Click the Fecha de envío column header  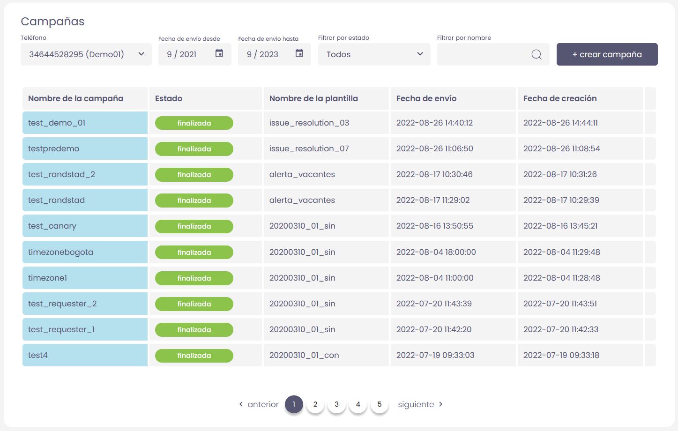426,98
